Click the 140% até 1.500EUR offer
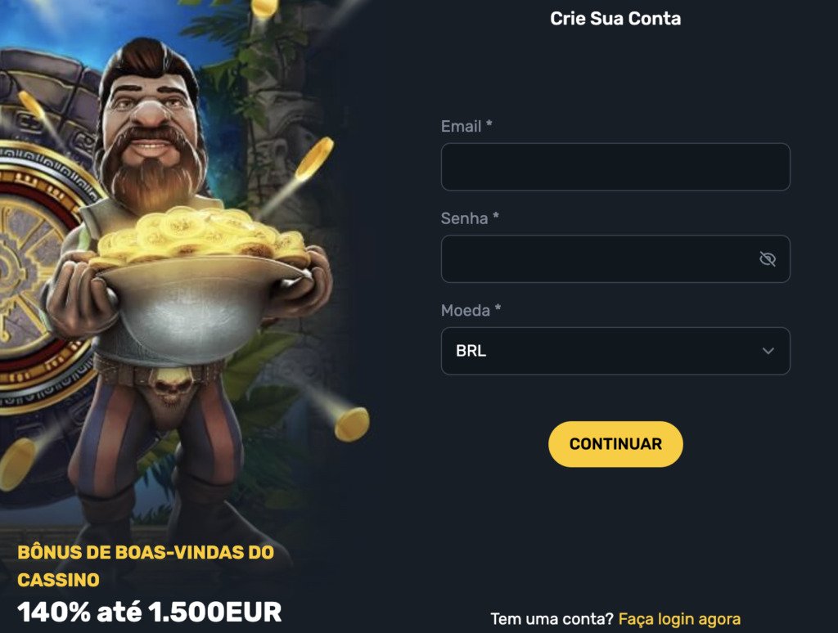 point(149,613)
